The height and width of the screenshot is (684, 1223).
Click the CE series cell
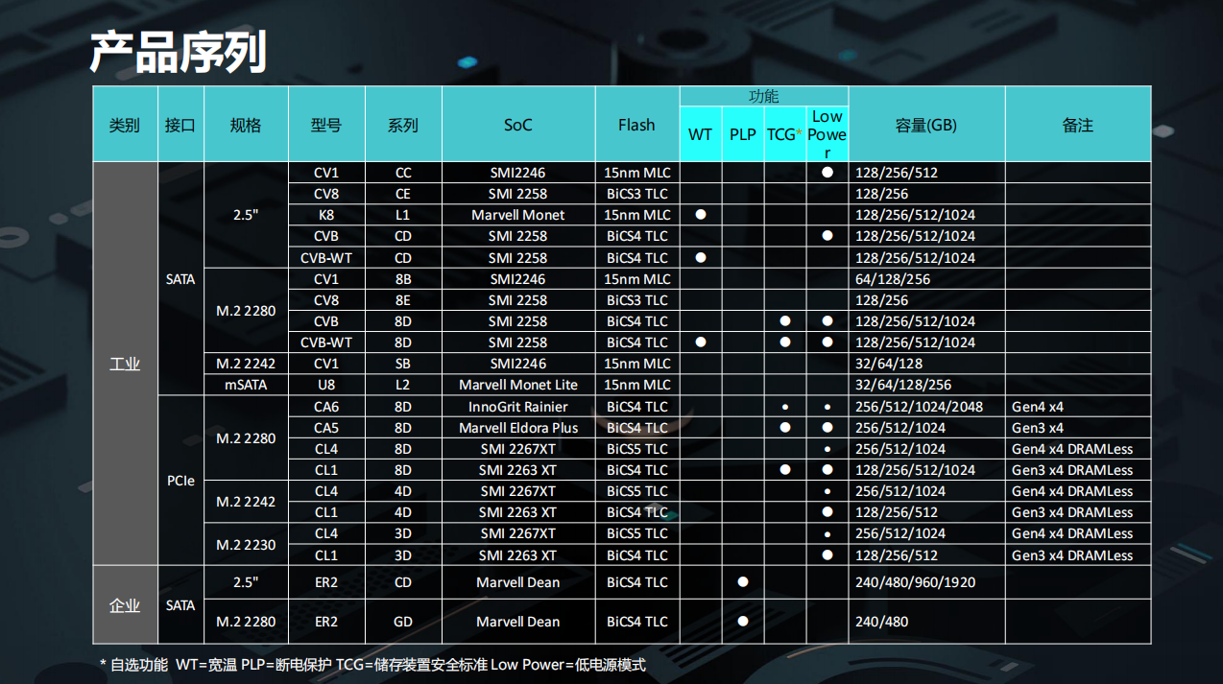point(403,194)
